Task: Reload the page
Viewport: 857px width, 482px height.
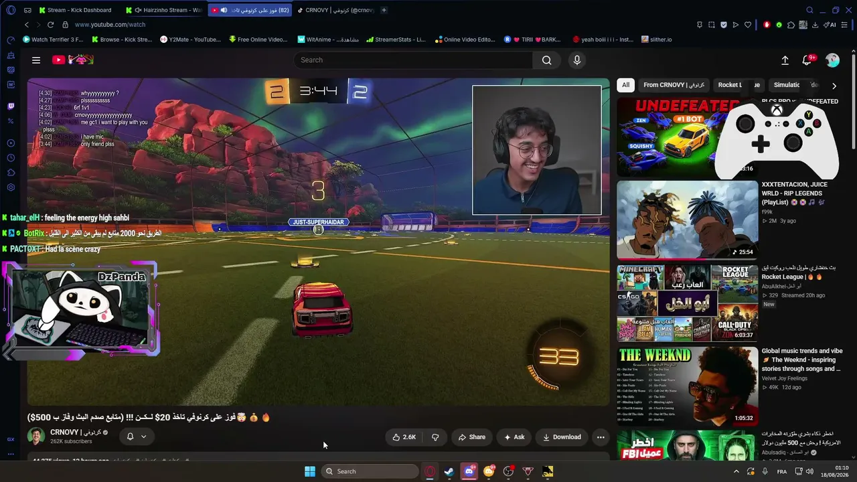Action: pos(50,25)
